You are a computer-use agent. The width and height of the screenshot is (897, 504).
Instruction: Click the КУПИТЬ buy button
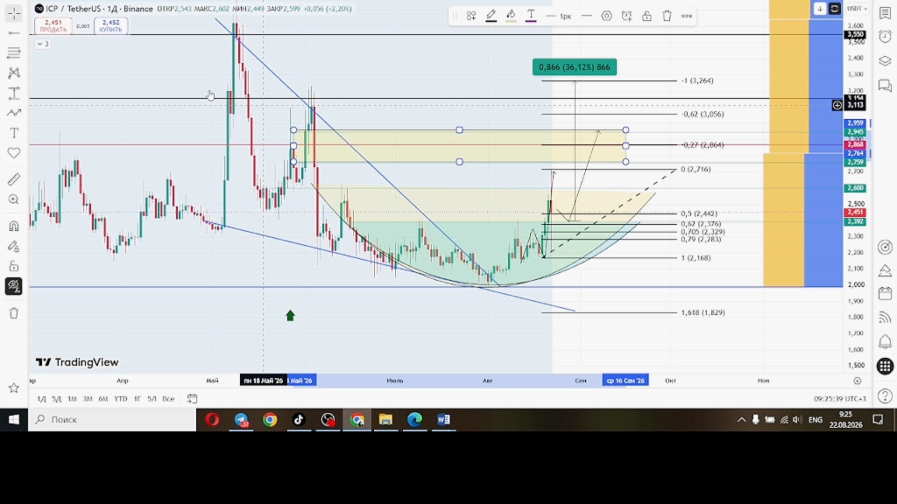click(111, 26)
